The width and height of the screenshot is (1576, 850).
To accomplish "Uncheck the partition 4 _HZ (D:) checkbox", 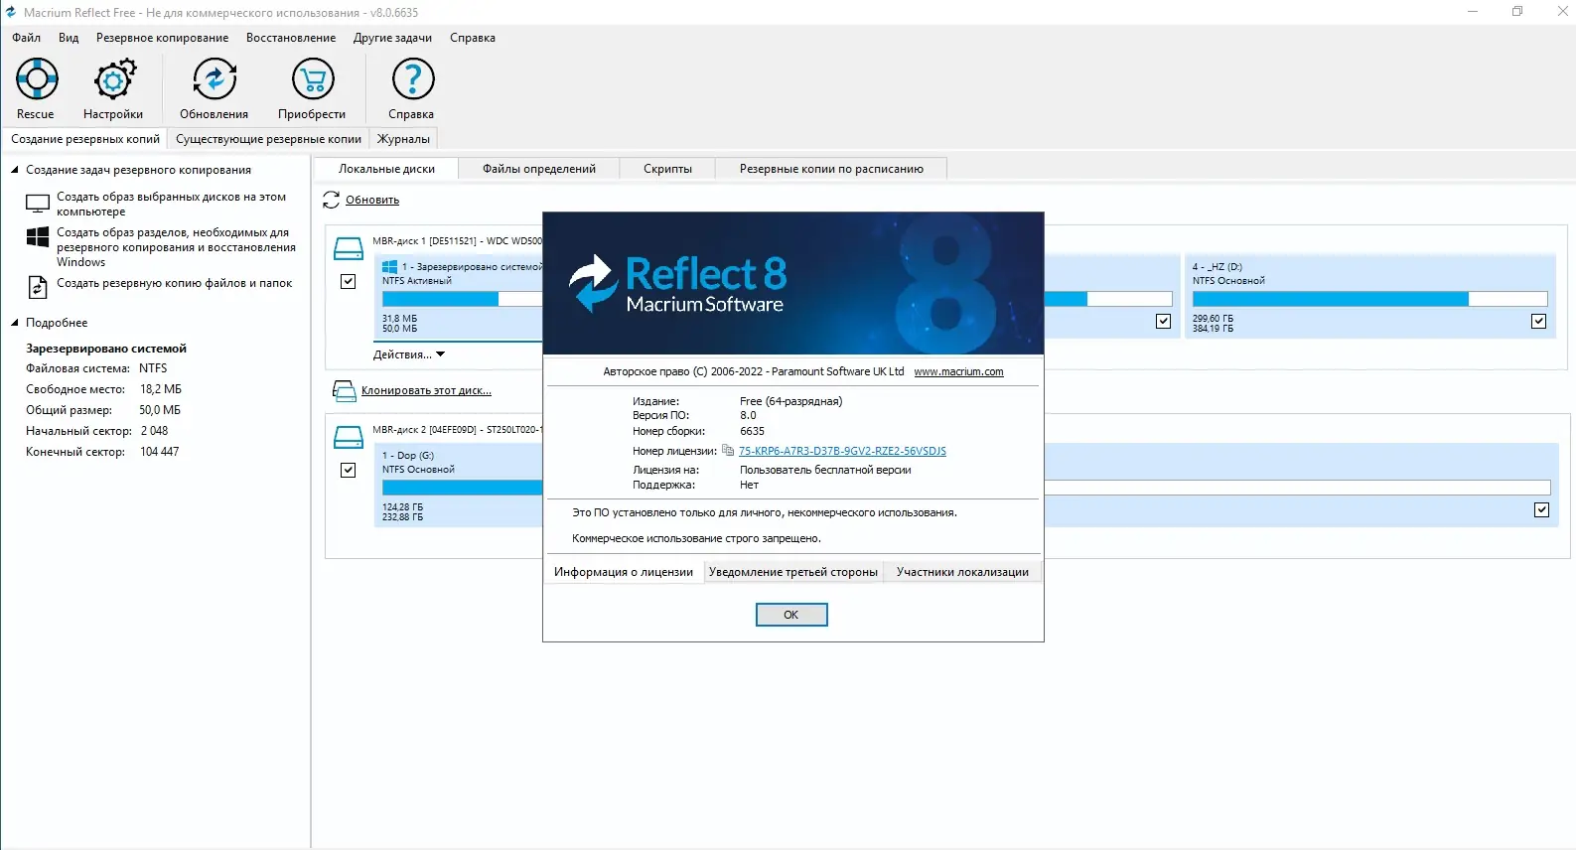I will point(1538,322).
